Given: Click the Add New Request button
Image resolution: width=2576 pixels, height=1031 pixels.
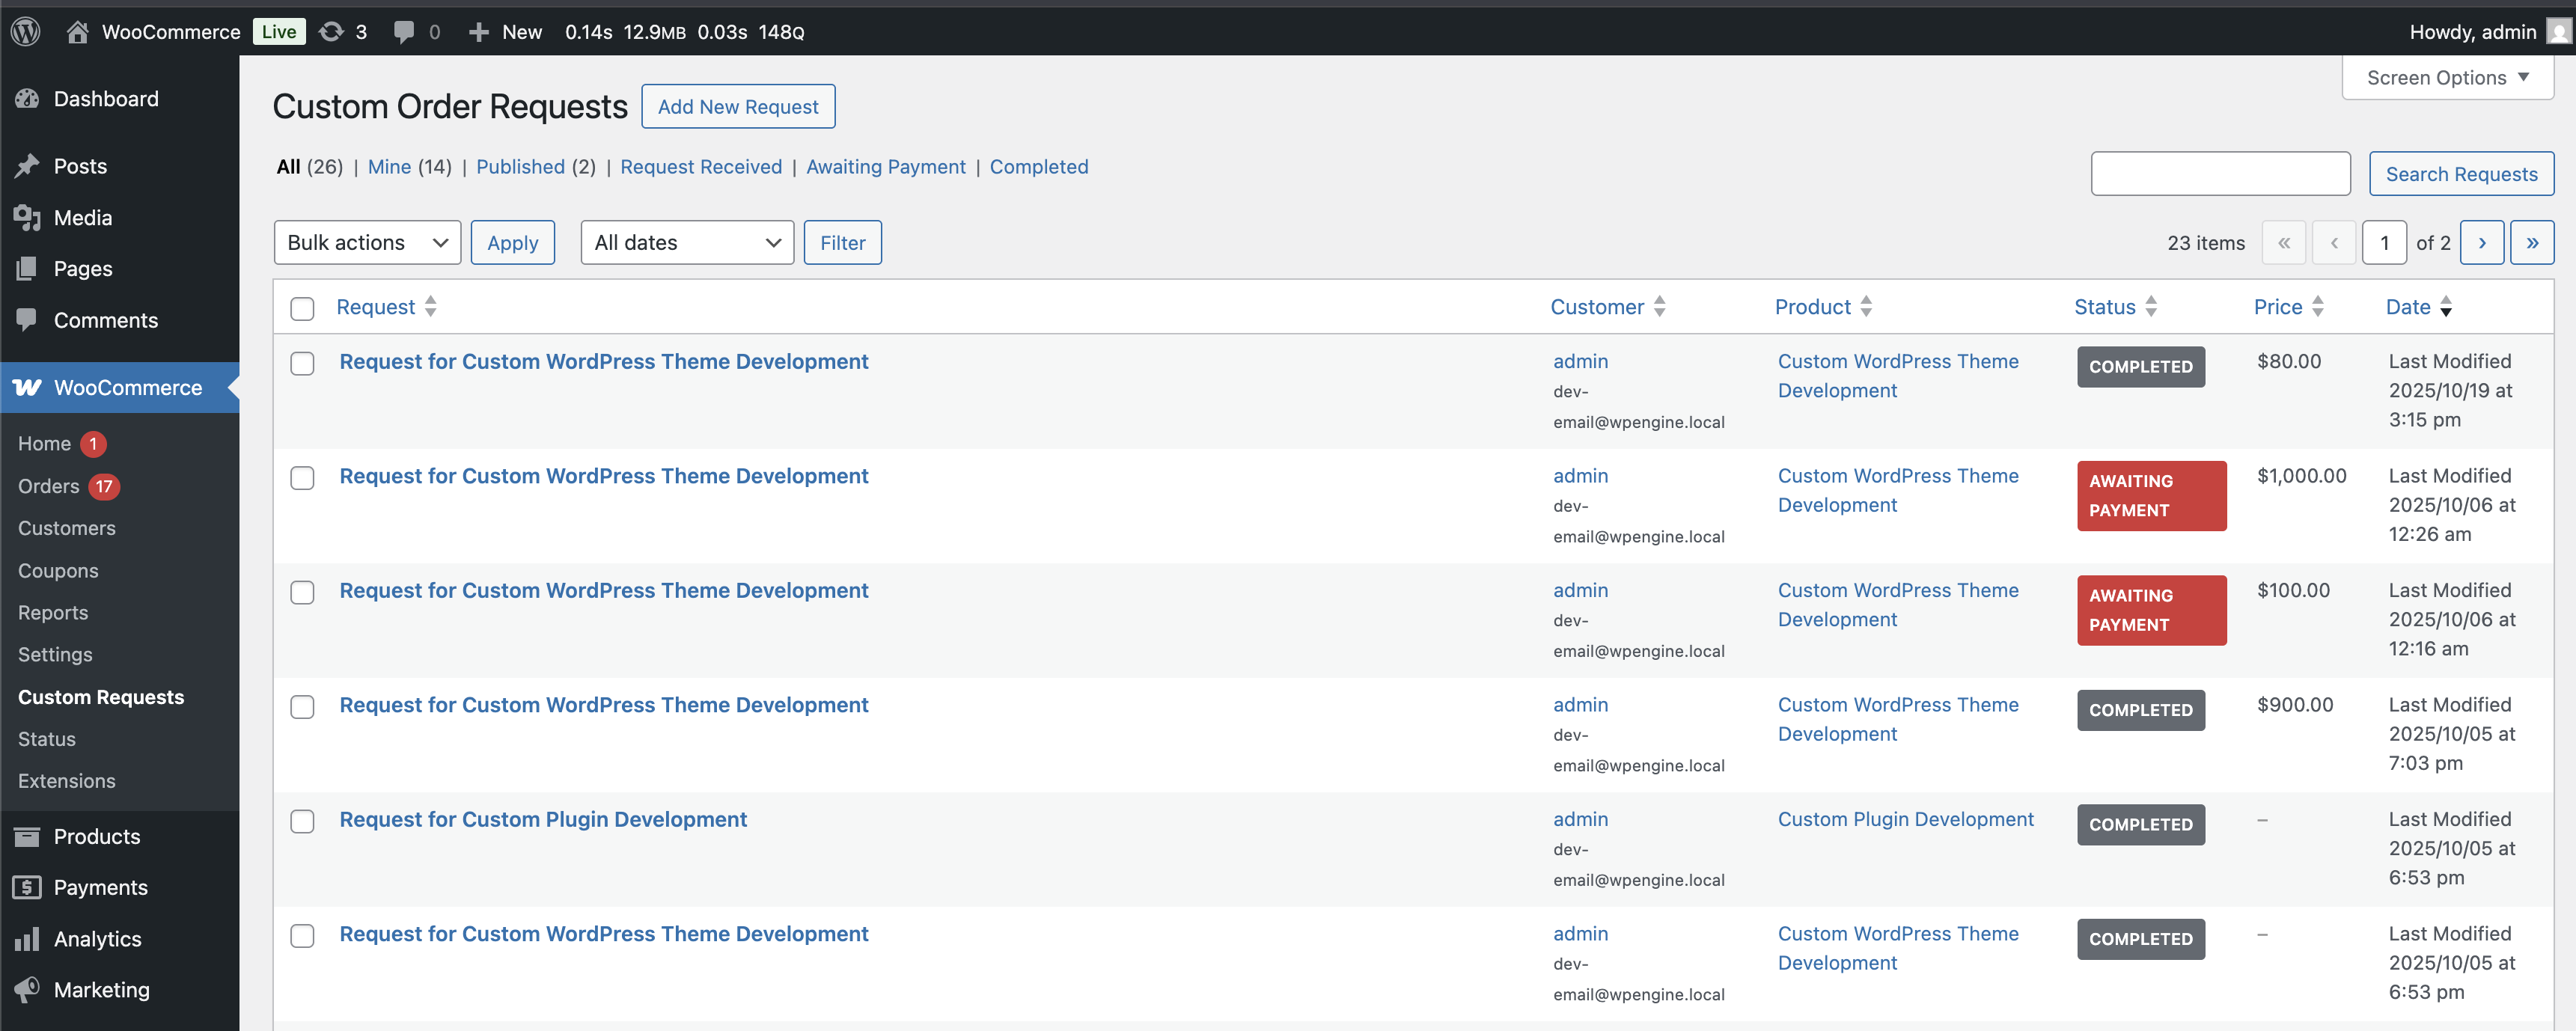Looking at the screenshot, I should coord(737,106).
